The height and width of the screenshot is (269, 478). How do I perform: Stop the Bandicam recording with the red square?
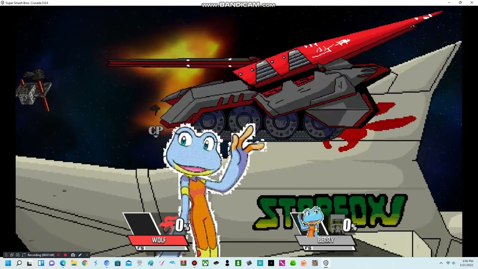[65, 255]
